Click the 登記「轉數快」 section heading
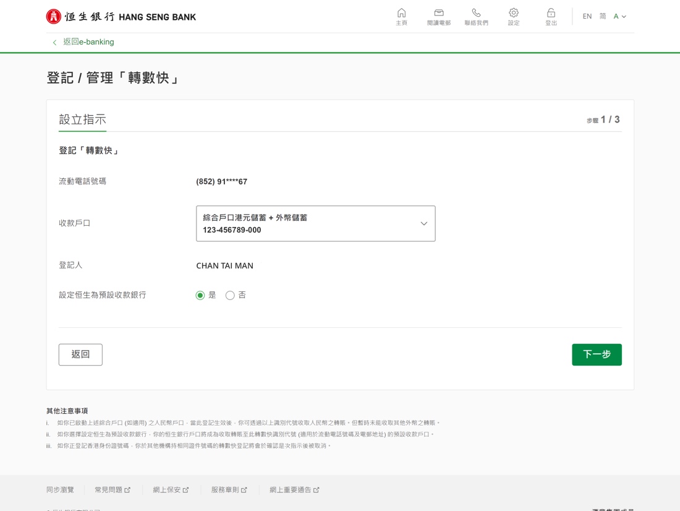The image size is (680, 511). tap(90, 151)
